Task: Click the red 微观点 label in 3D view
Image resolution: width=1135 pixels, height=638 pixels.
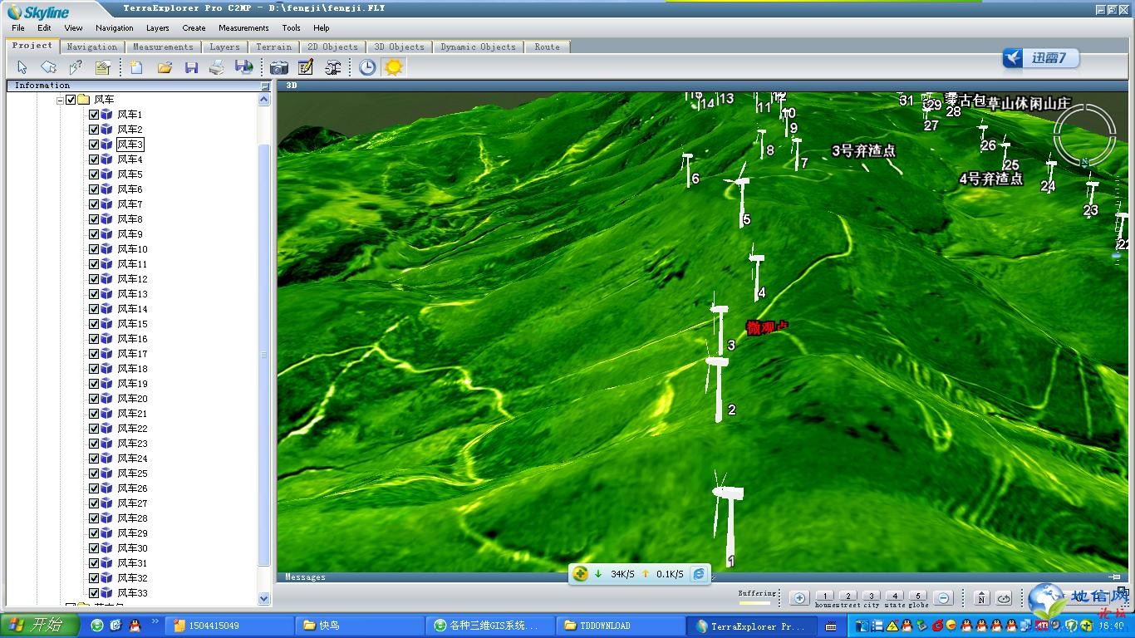Action: (766, 328)
